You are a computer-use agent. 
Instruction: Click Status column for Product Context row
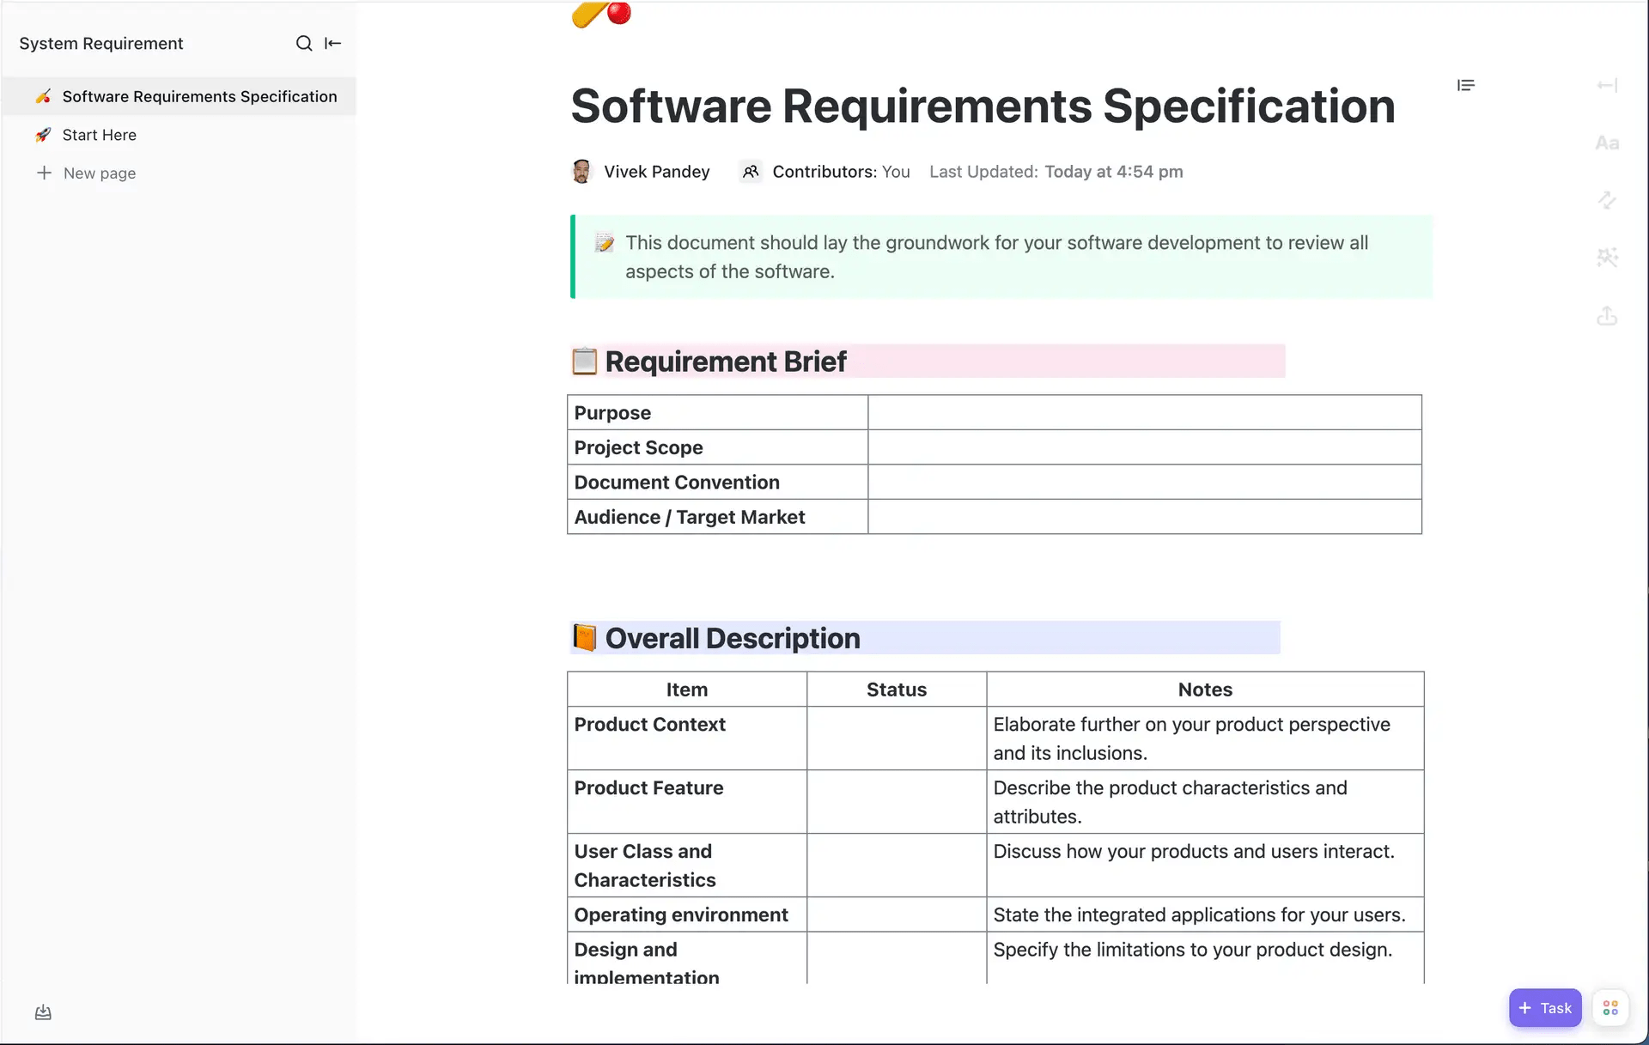pos(896,738)
